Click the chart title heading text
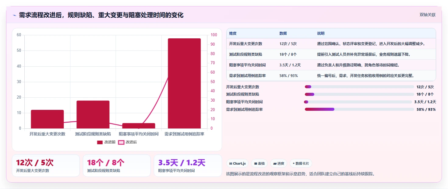 [101, 15]
